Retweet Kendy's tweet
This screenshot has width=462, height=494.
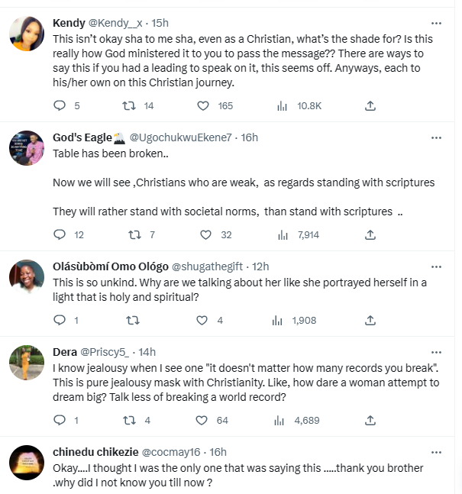[x=131, y=105]
